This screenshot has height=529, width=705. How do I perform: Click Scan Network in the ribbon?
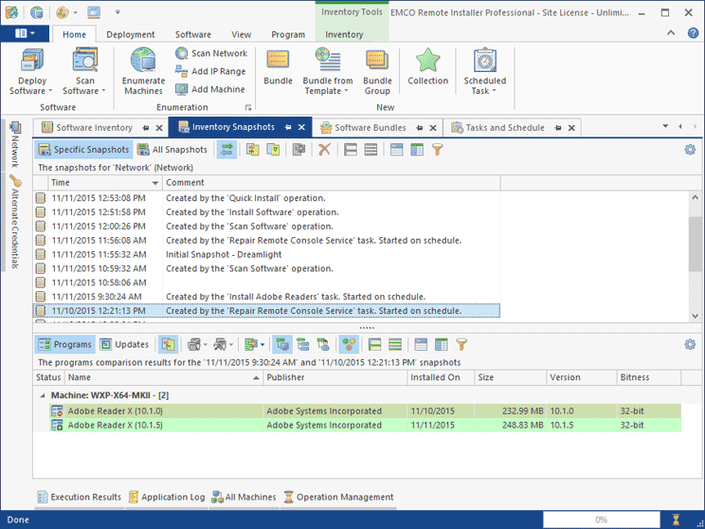pos(211,54)
